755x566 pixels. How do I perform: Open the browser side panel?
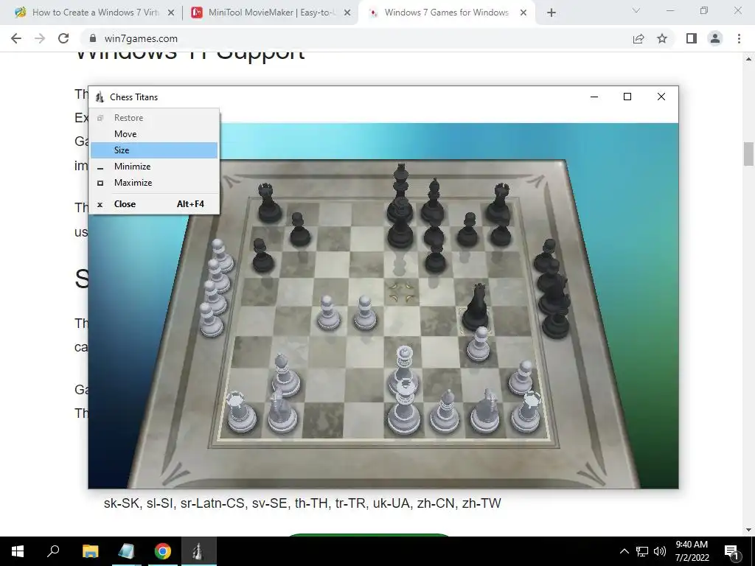coord(692,38)
